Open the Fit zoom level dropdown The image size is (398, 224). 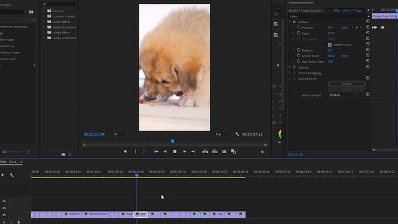pyautogui.click(x=121, y=134)
